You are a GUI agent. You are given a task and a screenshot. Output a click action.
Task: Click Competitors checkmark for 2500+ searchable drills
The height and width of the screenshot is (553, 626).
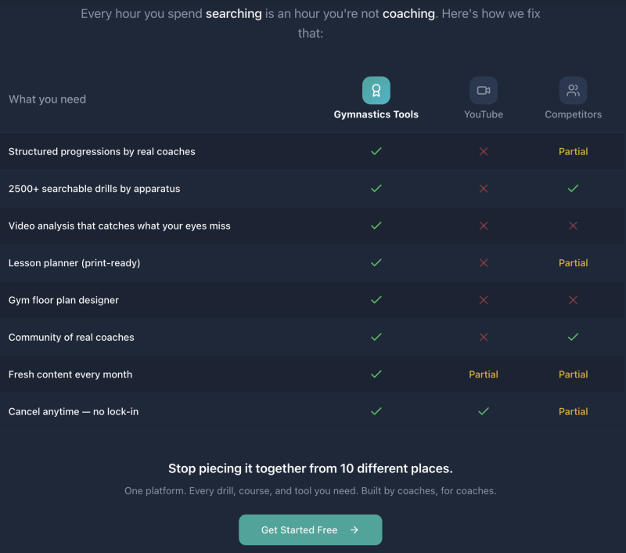pyautogui.click(x=573, y=189)
